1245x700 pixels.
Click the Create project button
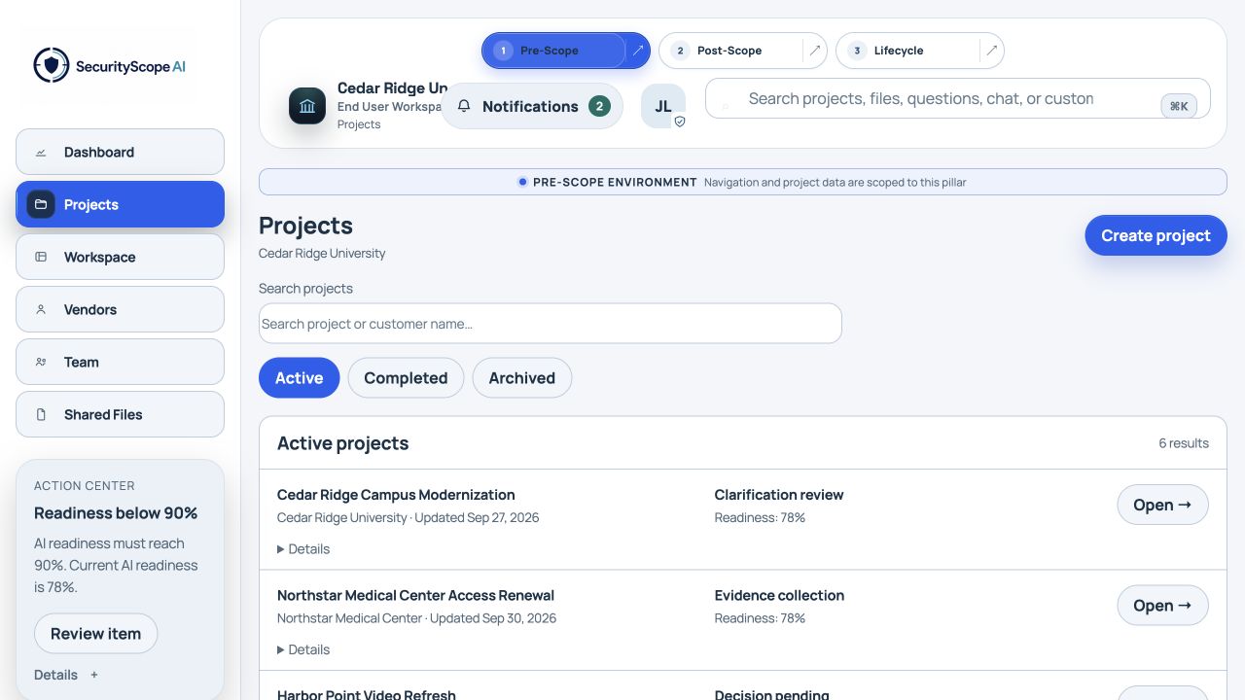(x=1156, y=235)
